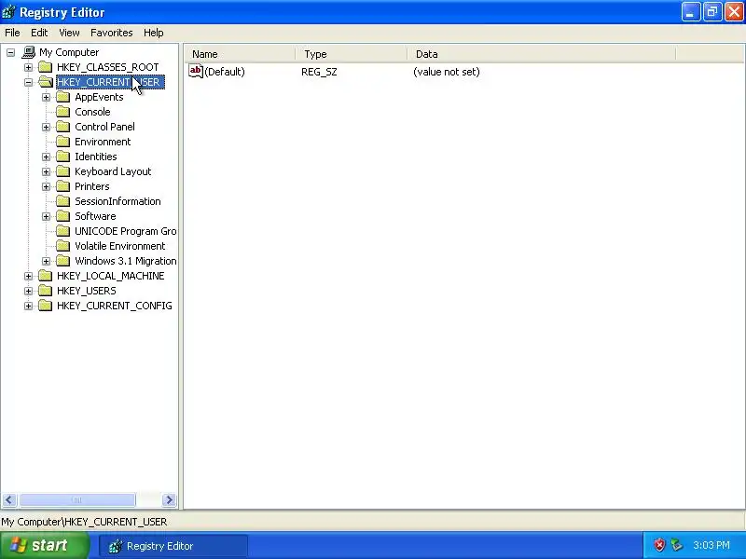This screenshot has width=746, height=559.
Task: Click the HKEY_LOCAL_MACHINE folder icon
Action: [45, 276]
